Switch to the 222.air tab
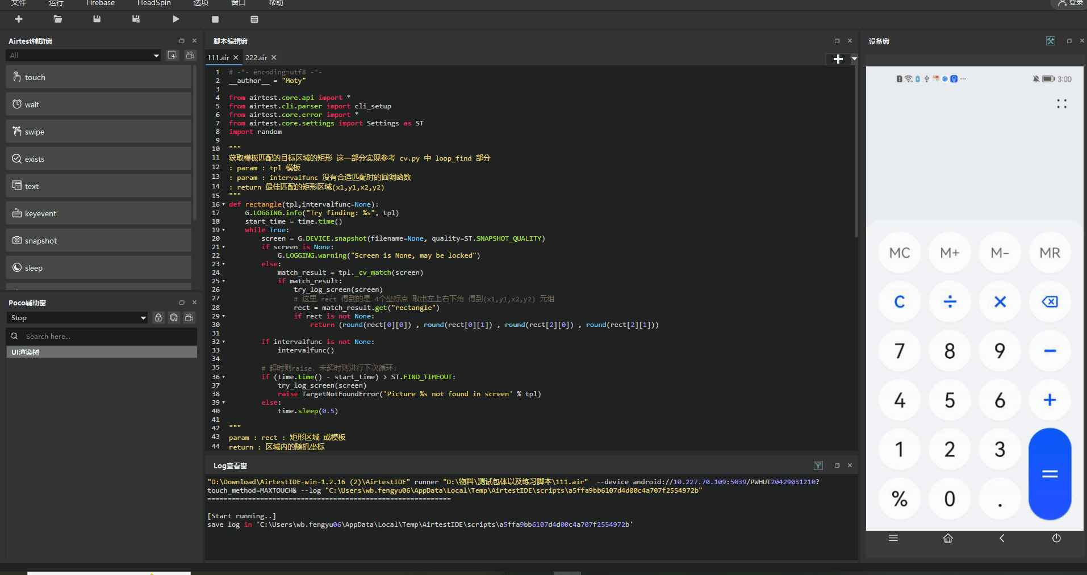 click(x=256, y=57)
